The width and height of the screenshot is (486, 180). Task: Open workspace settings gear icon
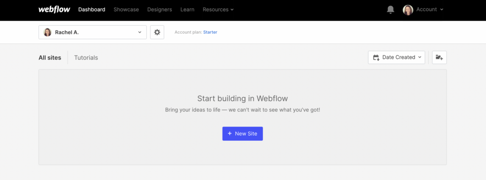(x=157, y=32)
